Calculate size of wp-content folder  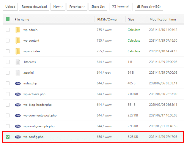pos(134,41)
